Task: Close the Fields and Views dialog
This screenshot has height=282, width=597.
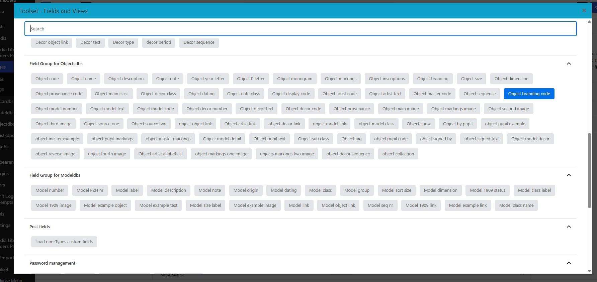Action: [x=584, y=10]
